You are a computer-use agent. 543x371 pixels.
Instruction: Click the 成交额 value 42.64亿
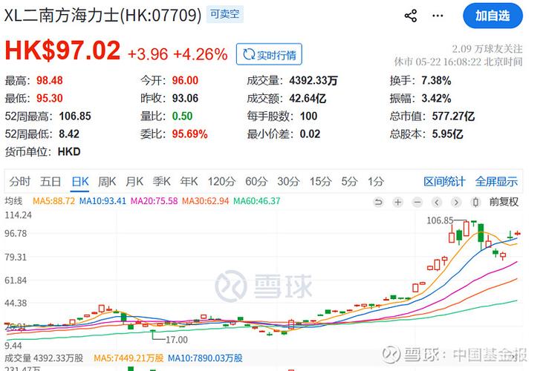308,98
